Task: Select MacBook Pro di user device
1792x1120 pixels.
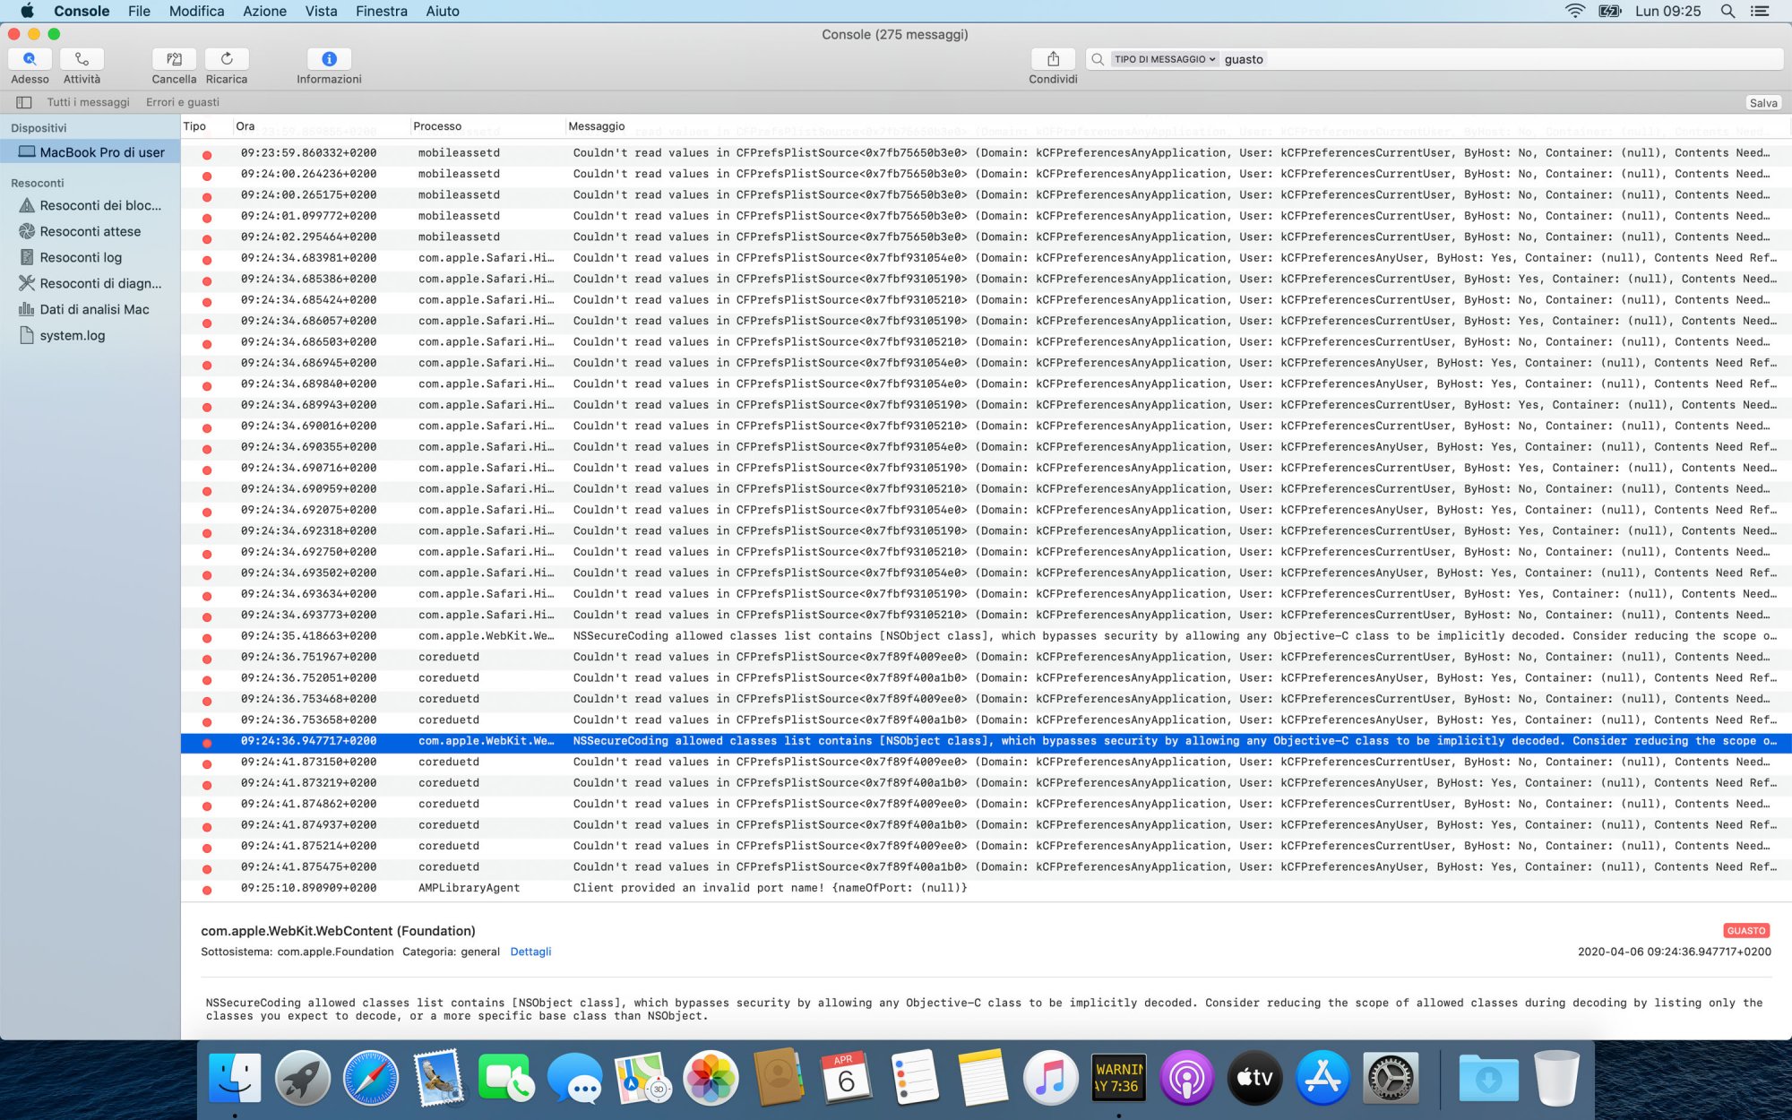Action: 90,152
